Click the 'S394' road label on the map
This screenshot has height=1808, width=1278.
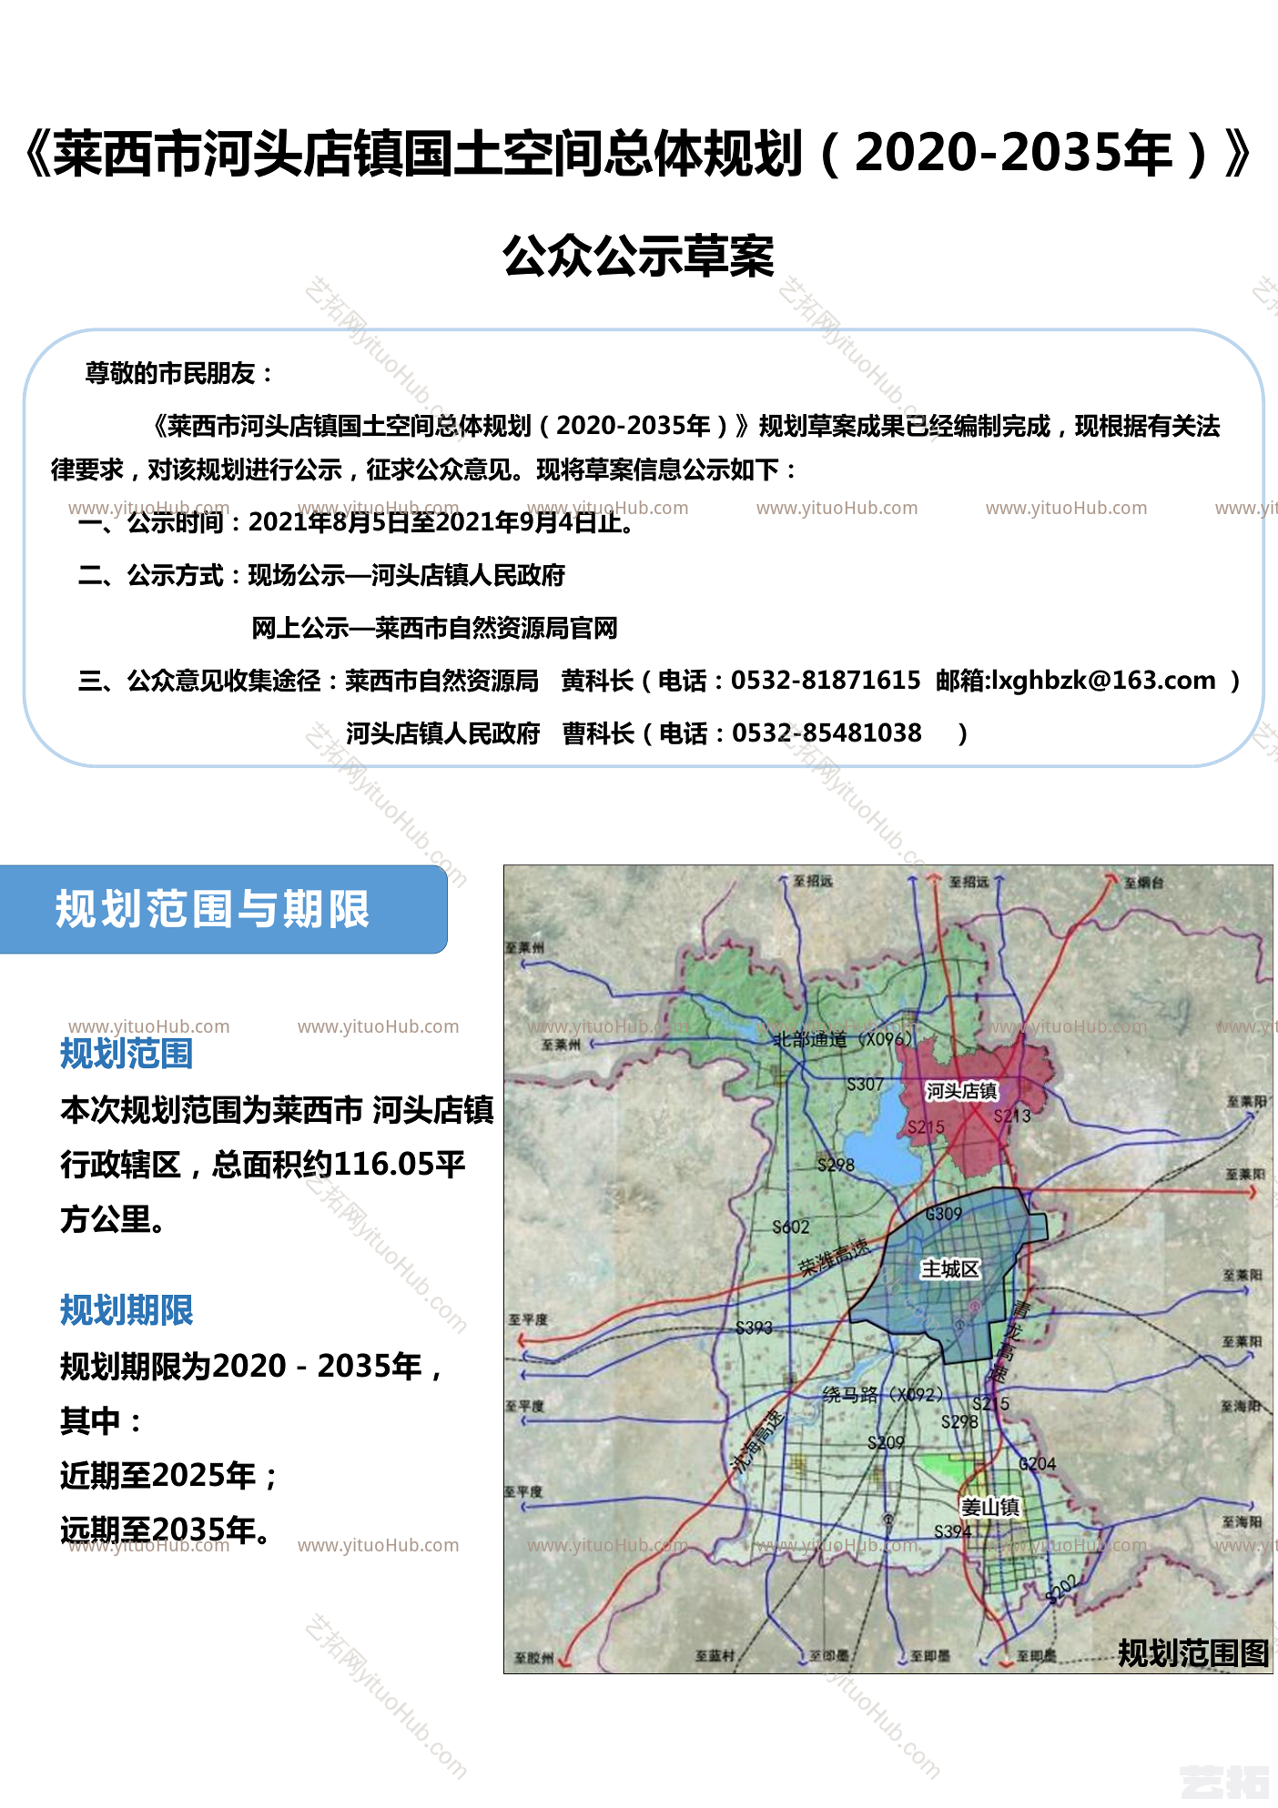[x=953, y=1531]
